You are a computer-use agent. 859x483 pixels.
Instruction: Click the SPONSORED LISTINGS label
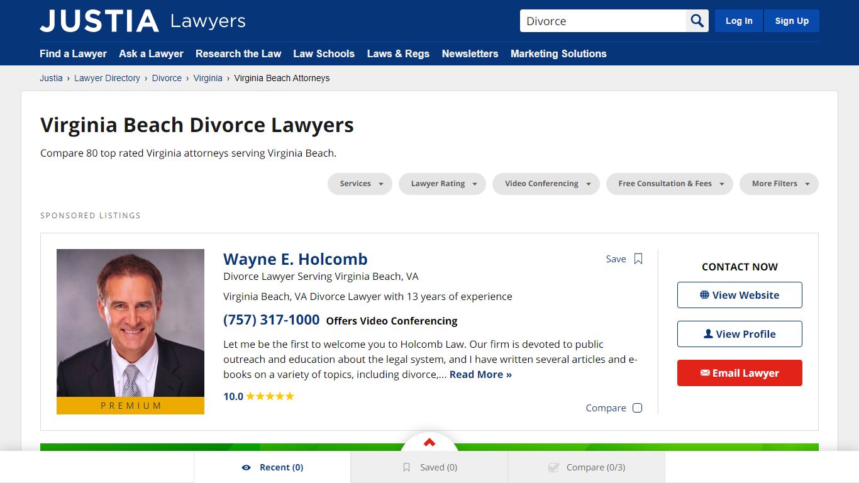coord(91,215)
